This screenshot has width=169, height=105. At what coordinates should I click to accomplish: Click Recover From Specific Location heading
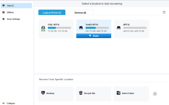pyautogui.click(x=56, y=79)
